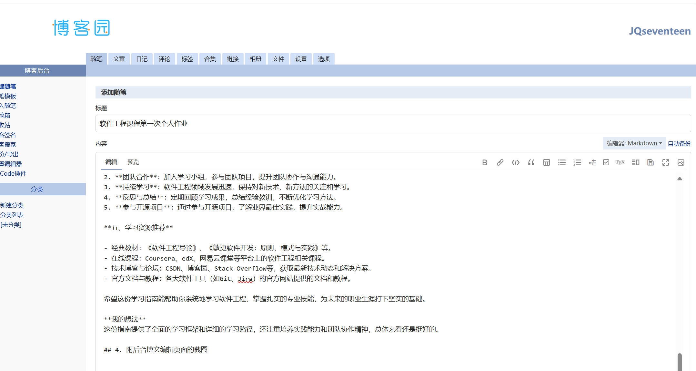Insert a numbered ordered list

pos(577,162)
